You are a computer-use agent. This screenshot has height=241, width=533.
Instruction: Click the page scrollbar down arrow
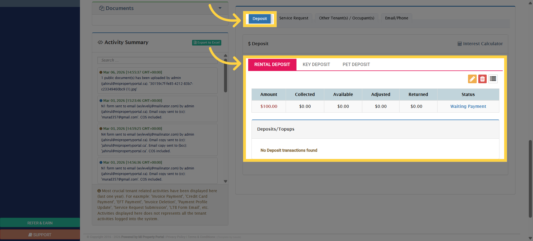click(x=530, y=238)
